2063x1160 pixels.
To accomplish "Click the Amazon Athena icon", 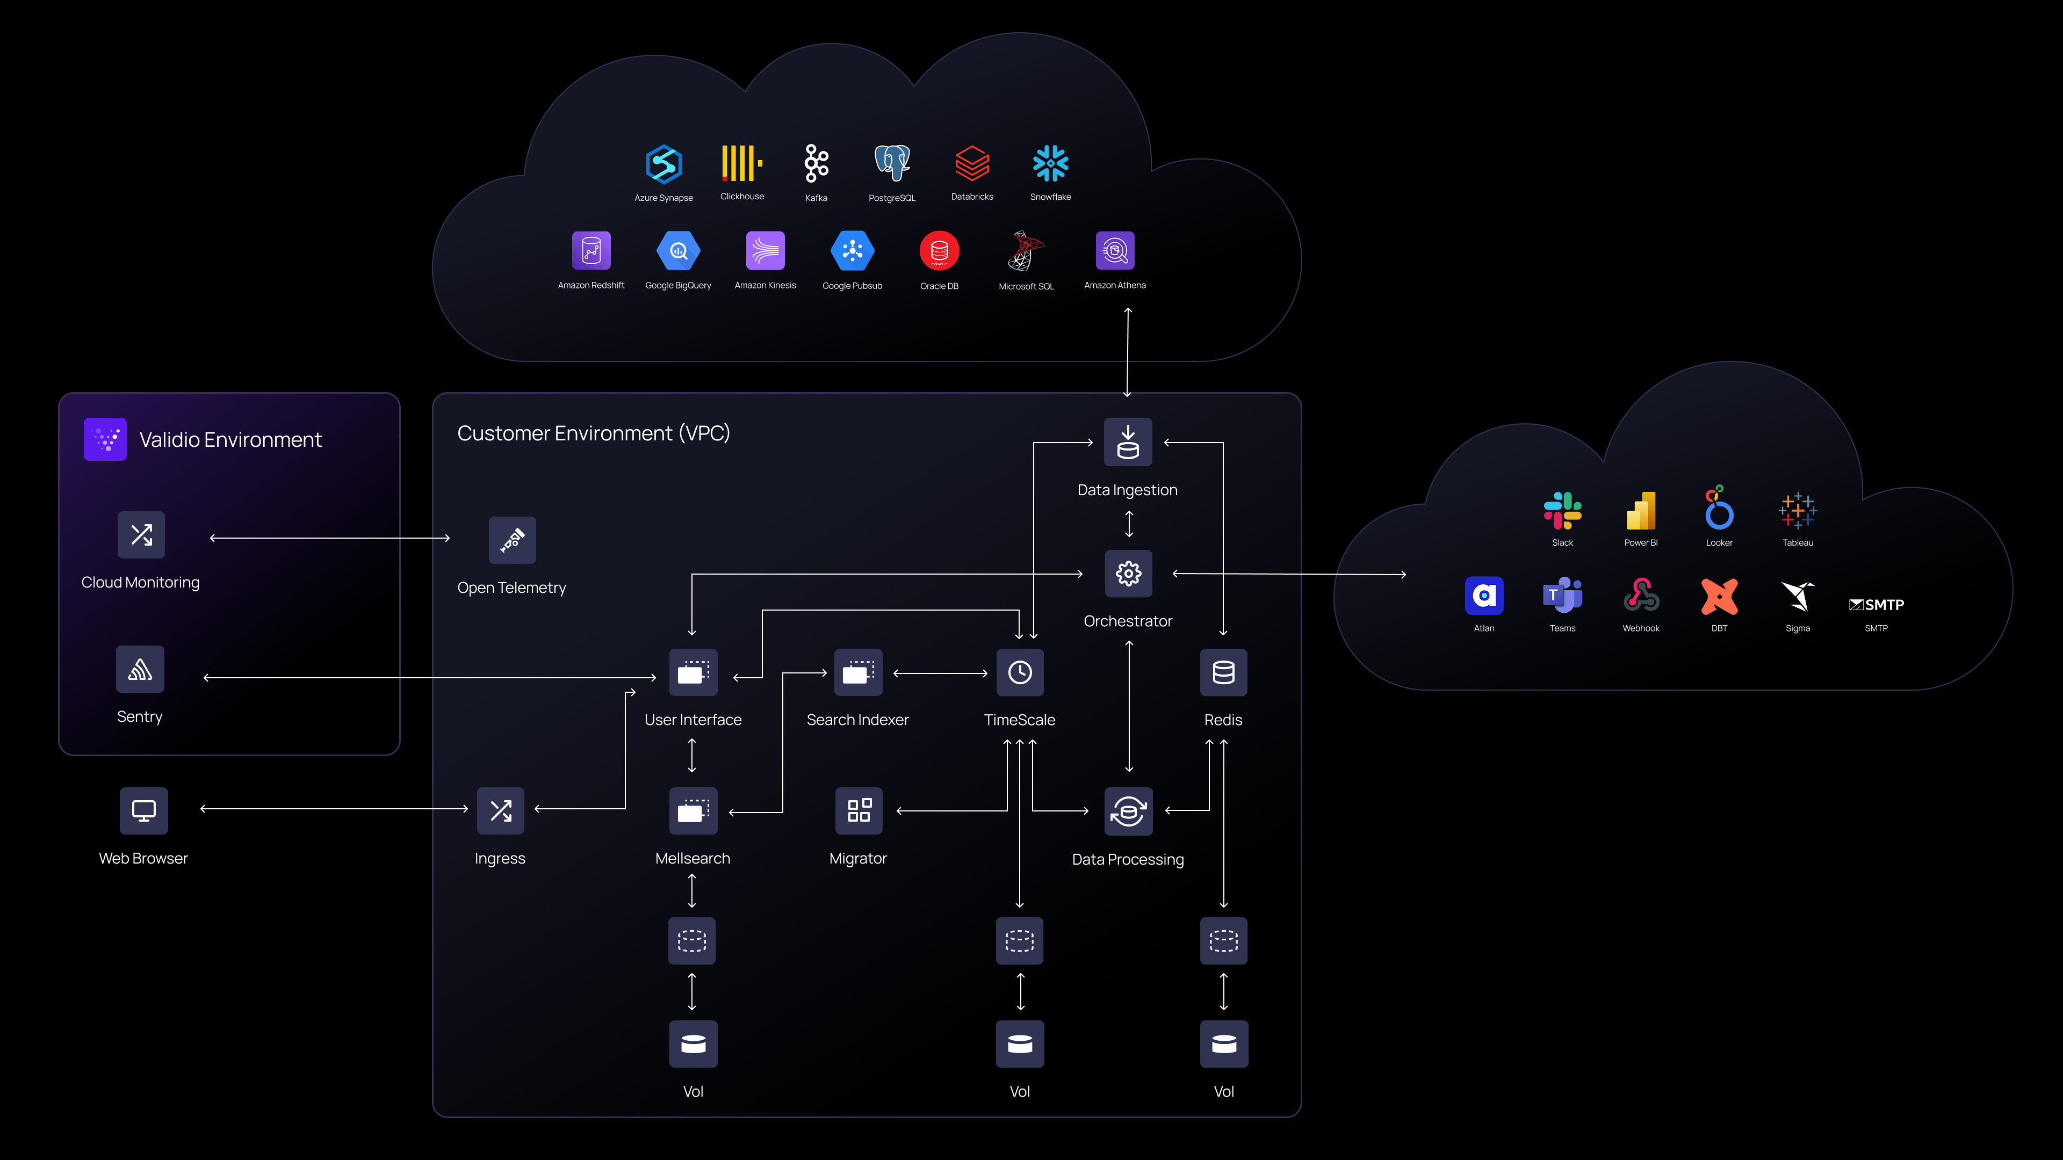I will [x=1115, y=251].
